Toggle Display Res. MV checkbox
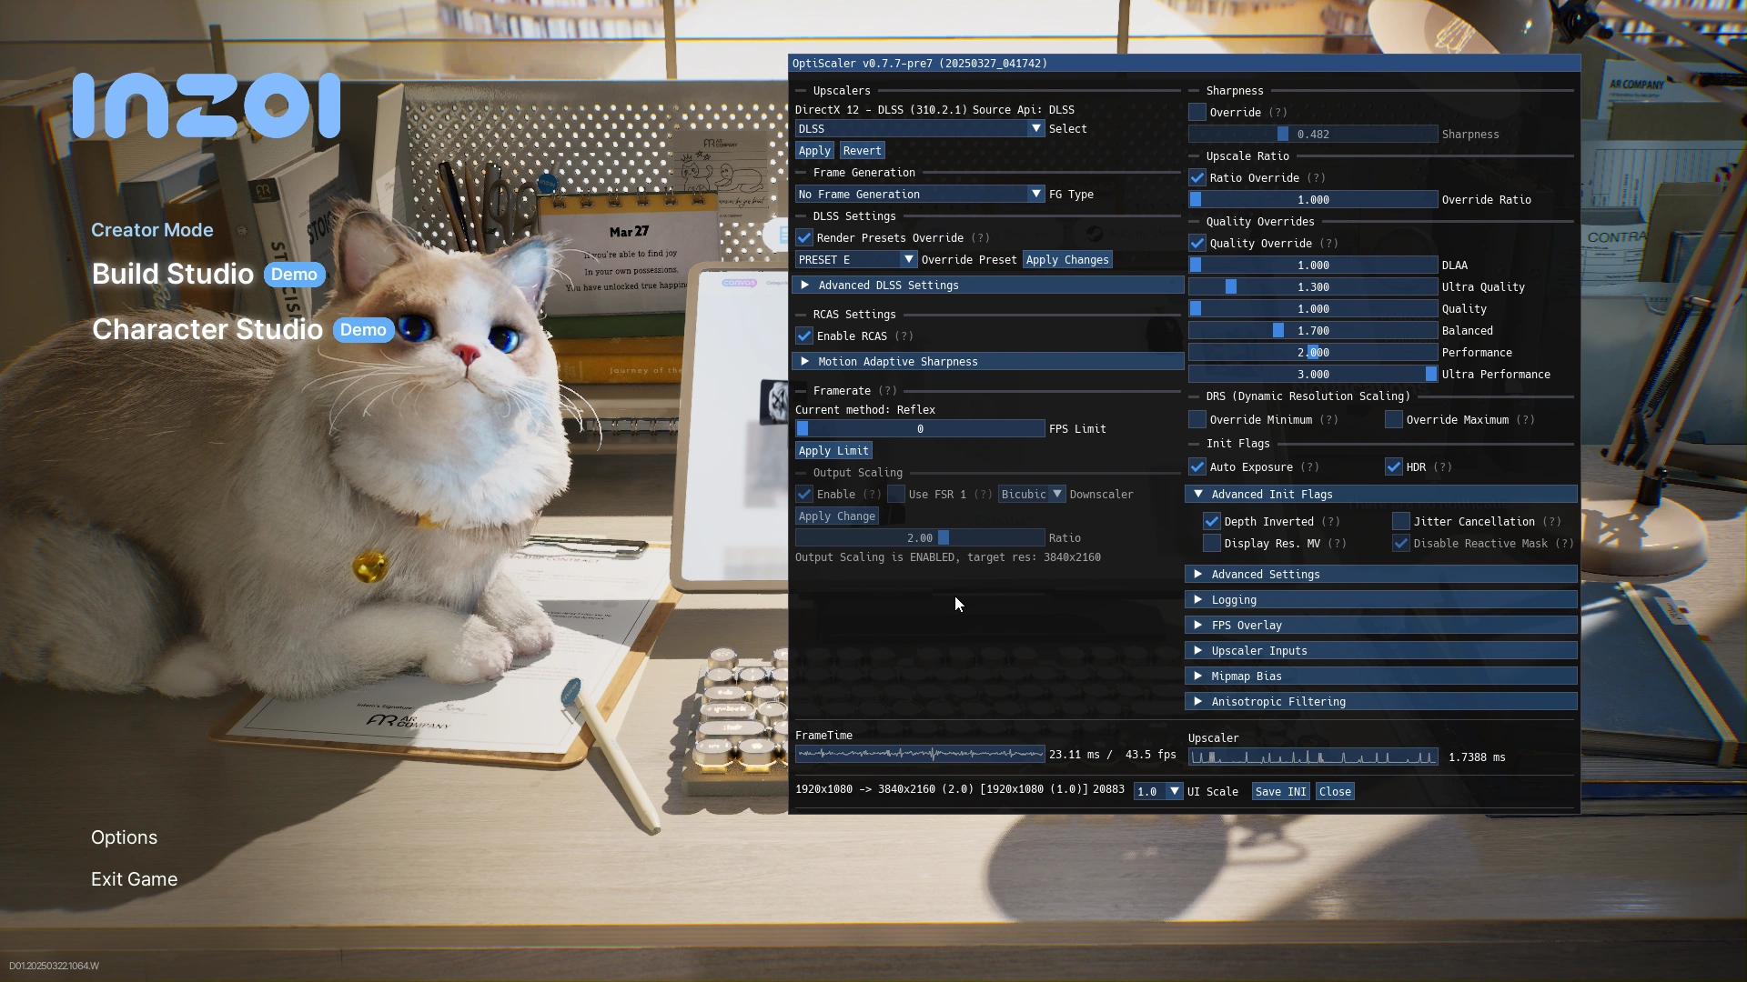Screen dimensions: 1747x982 point(1212,544)
